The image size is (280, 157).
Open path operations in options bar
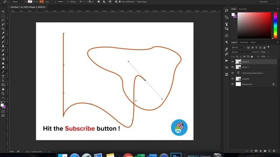(x=99, y=2)
